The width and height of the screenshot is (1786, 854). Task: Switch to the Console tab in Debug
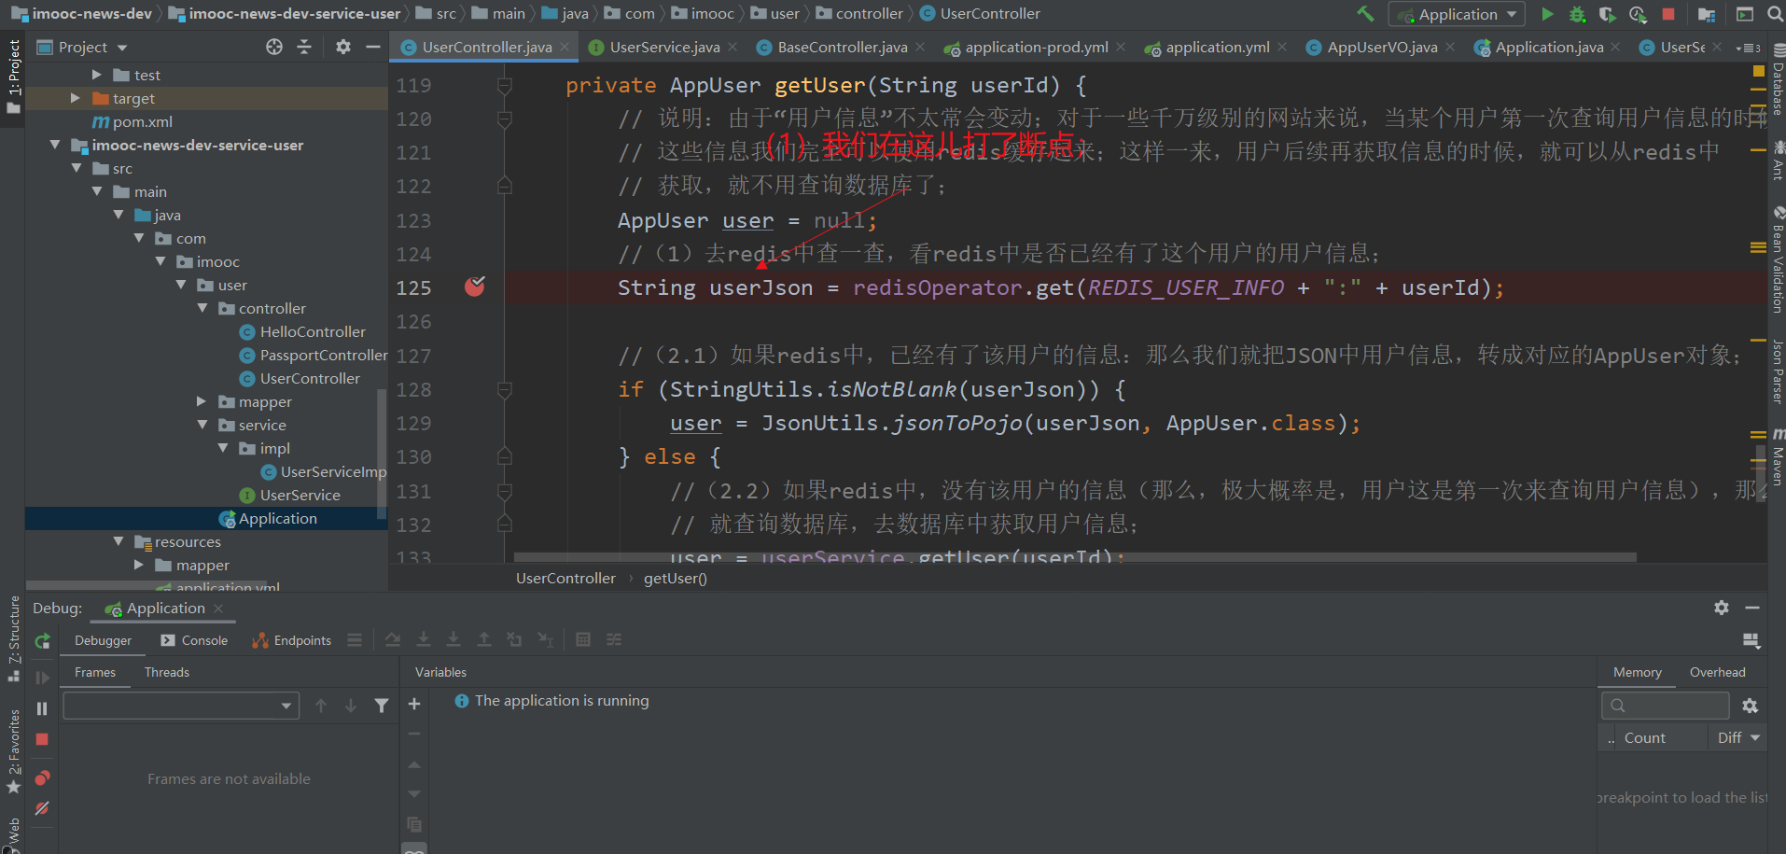pos(194,640)
